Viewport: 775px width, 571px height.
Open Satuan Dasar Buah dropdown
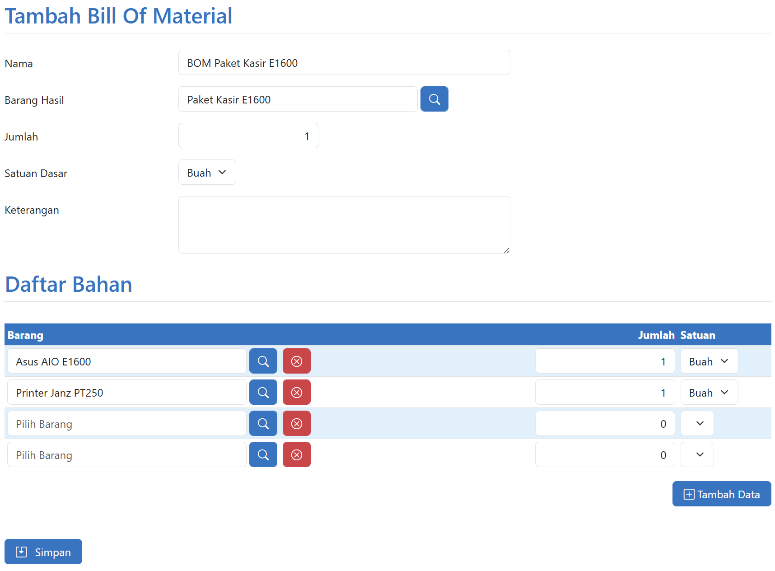coord(207,172)
